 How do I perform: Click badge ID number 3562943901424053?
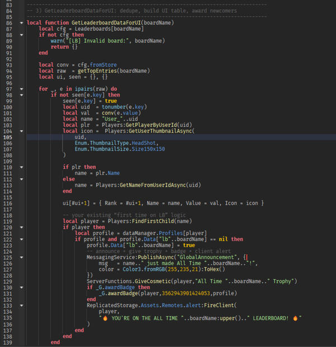pyautogui.click(x=186, y=293)
